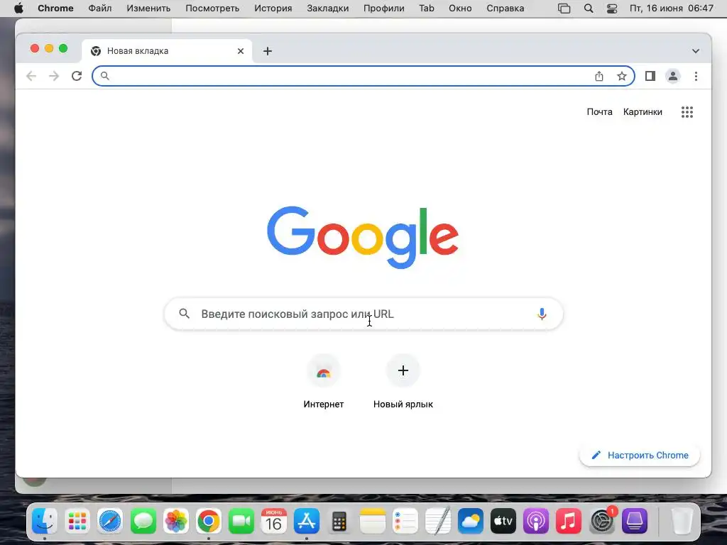727x545 pixels.
Task: Open App Store from the Dock
Action: click(x=307, y=522)
